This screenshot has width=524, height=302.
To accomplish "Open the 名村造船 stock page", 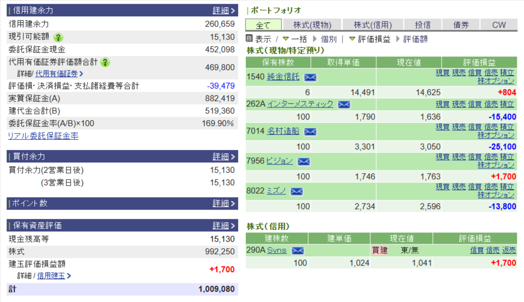I will tap(283, 131).
